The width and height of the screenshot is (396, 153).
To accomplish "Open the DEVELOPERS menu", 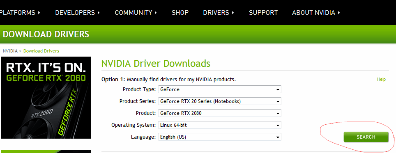I will (x=78, y=13).
